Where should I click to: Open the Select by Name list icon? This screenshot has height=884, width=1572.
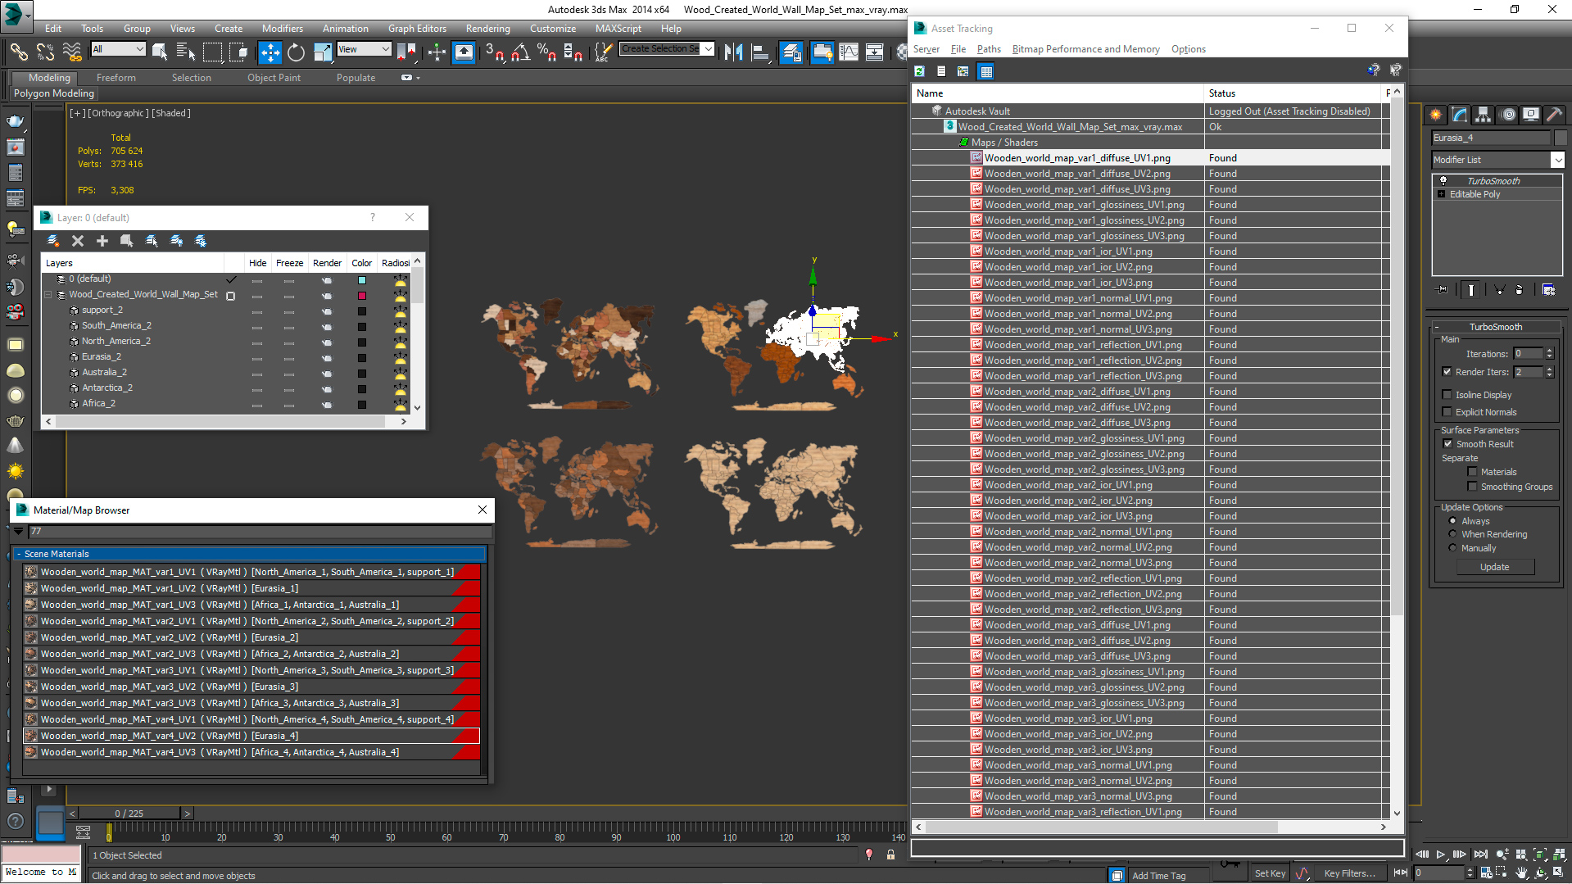pos(186,52)
